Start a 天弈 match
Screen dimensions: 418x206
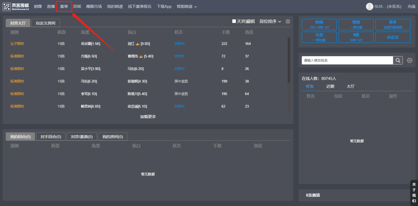pyautogui.click(x=319, y=37)
